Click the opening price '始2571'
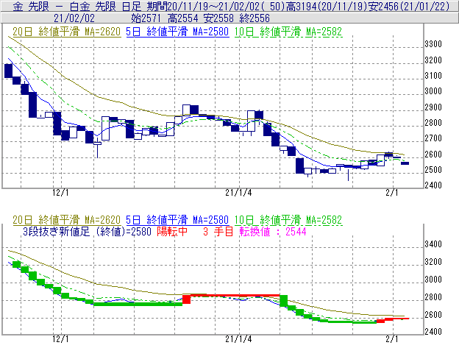The width and height of the screenshot is (459, 348). [146, 18]
